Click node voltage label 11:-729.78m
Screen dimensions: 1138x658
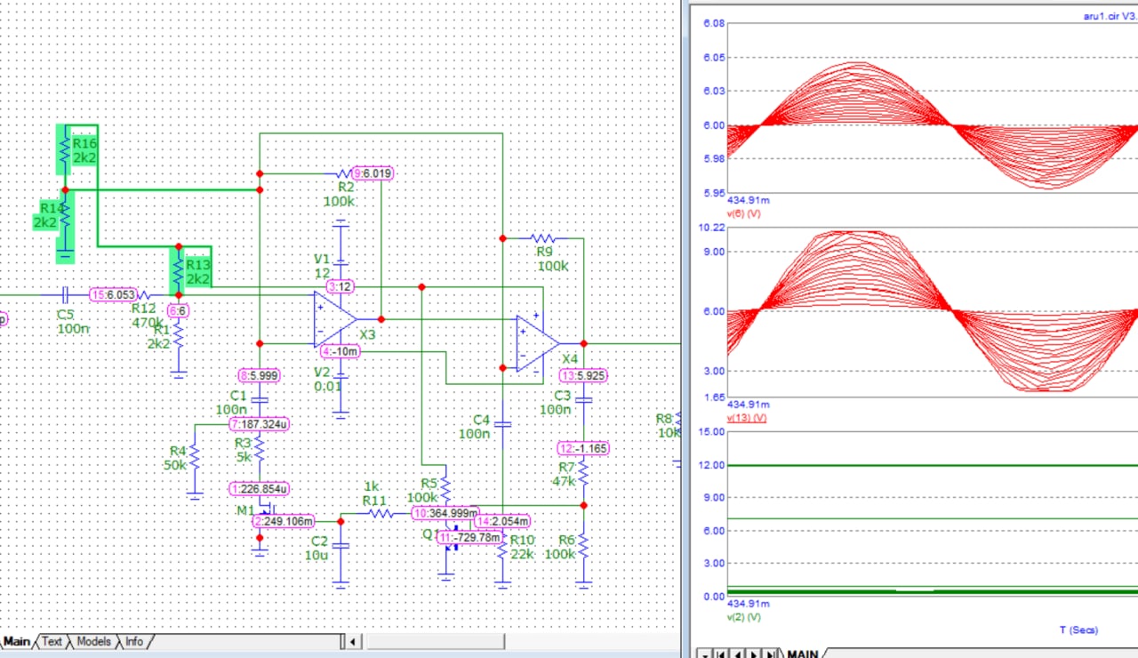(x=470, y=537)
